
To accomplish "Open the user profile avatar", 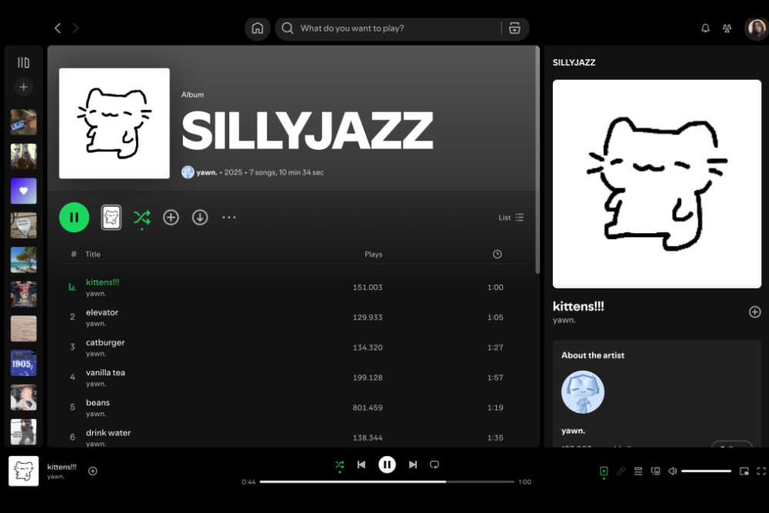I will click(x=756, y=28).
